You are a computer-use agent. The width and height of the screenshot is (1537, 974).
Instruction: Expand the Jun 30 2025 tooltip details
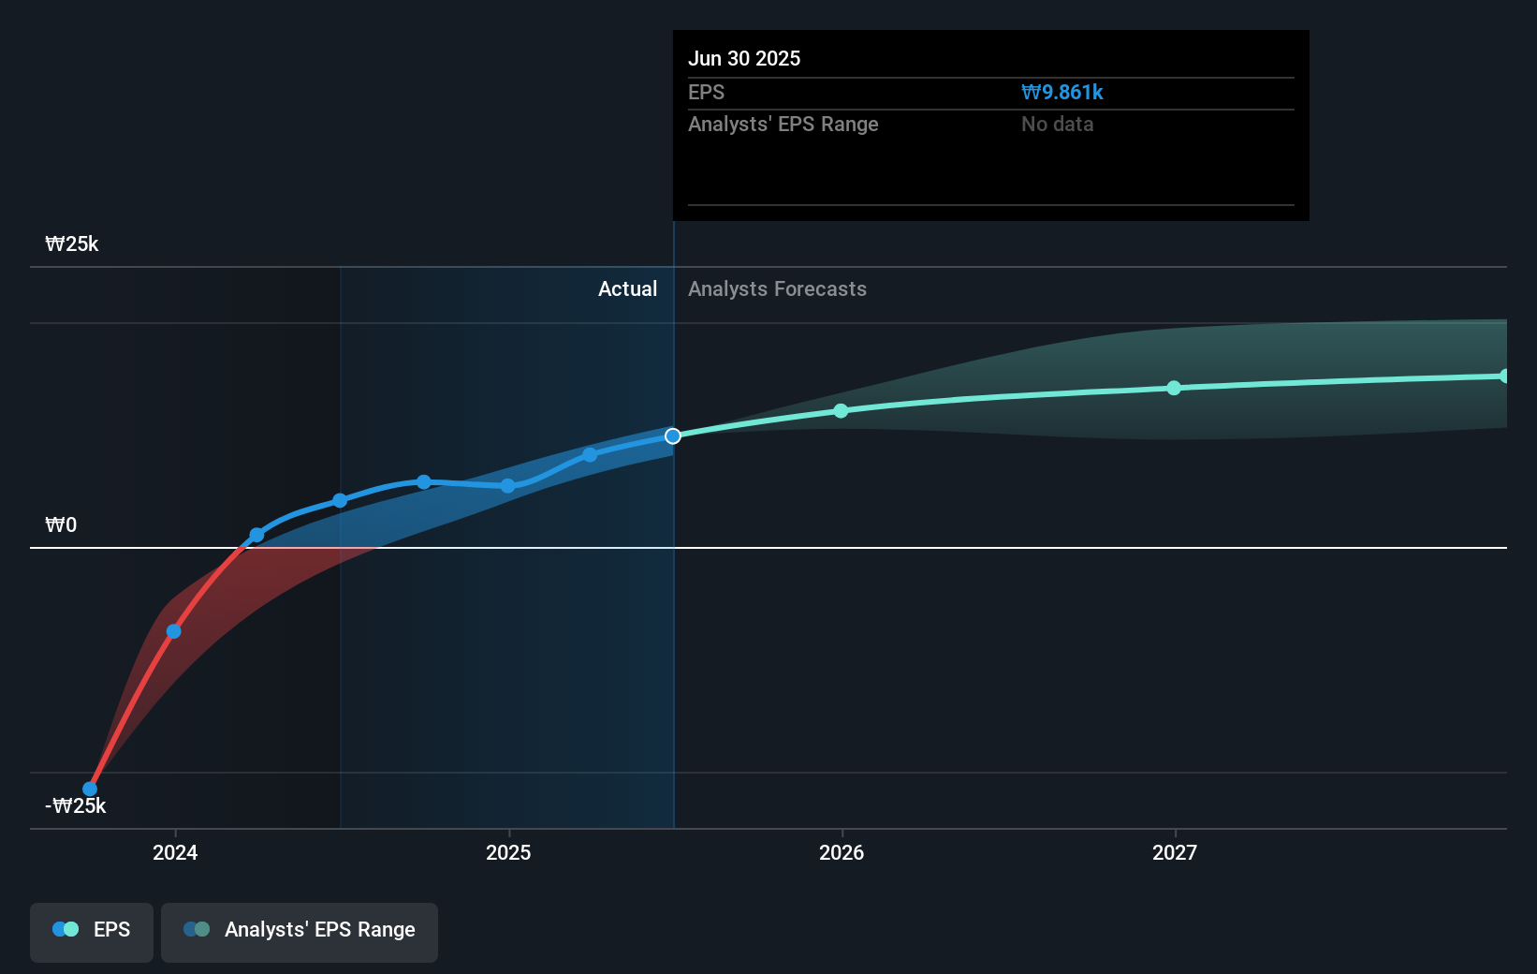point(744,58)
